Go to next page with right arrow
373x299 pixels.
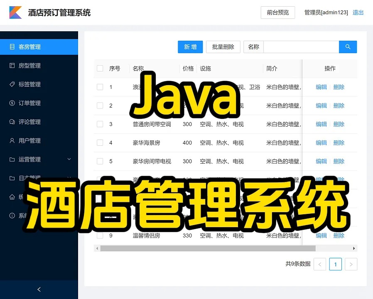[351, 264]
